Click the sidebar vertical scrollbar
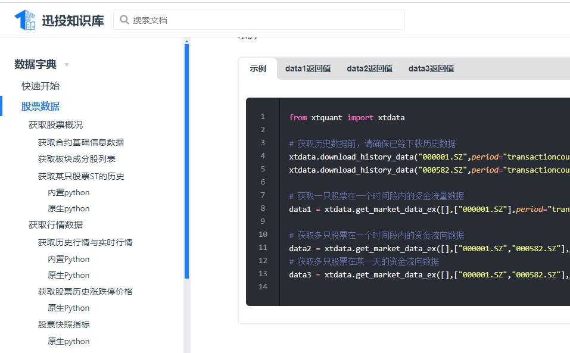Screen dimensions: 570x353 186,161
